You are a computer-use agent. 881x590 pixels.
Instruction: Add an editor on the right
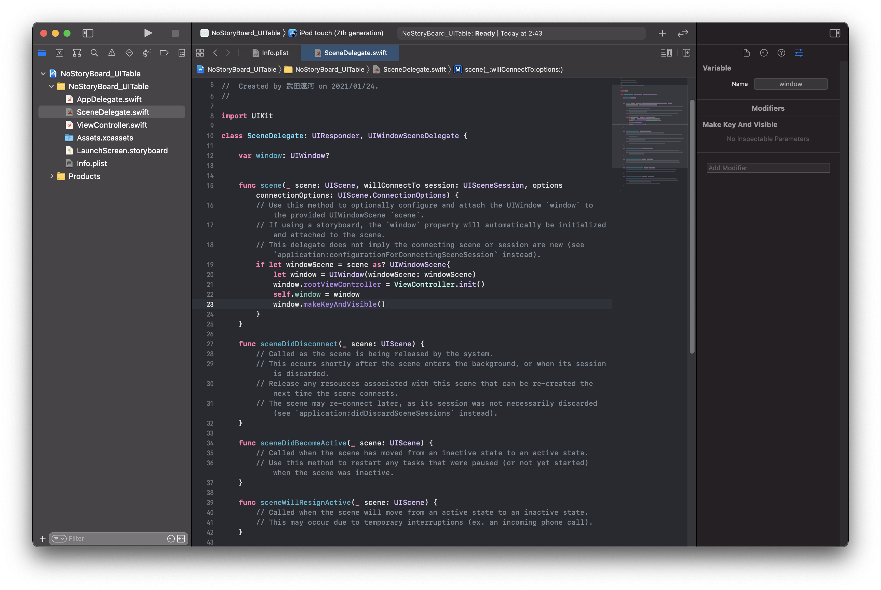click(x=686, y=53)
